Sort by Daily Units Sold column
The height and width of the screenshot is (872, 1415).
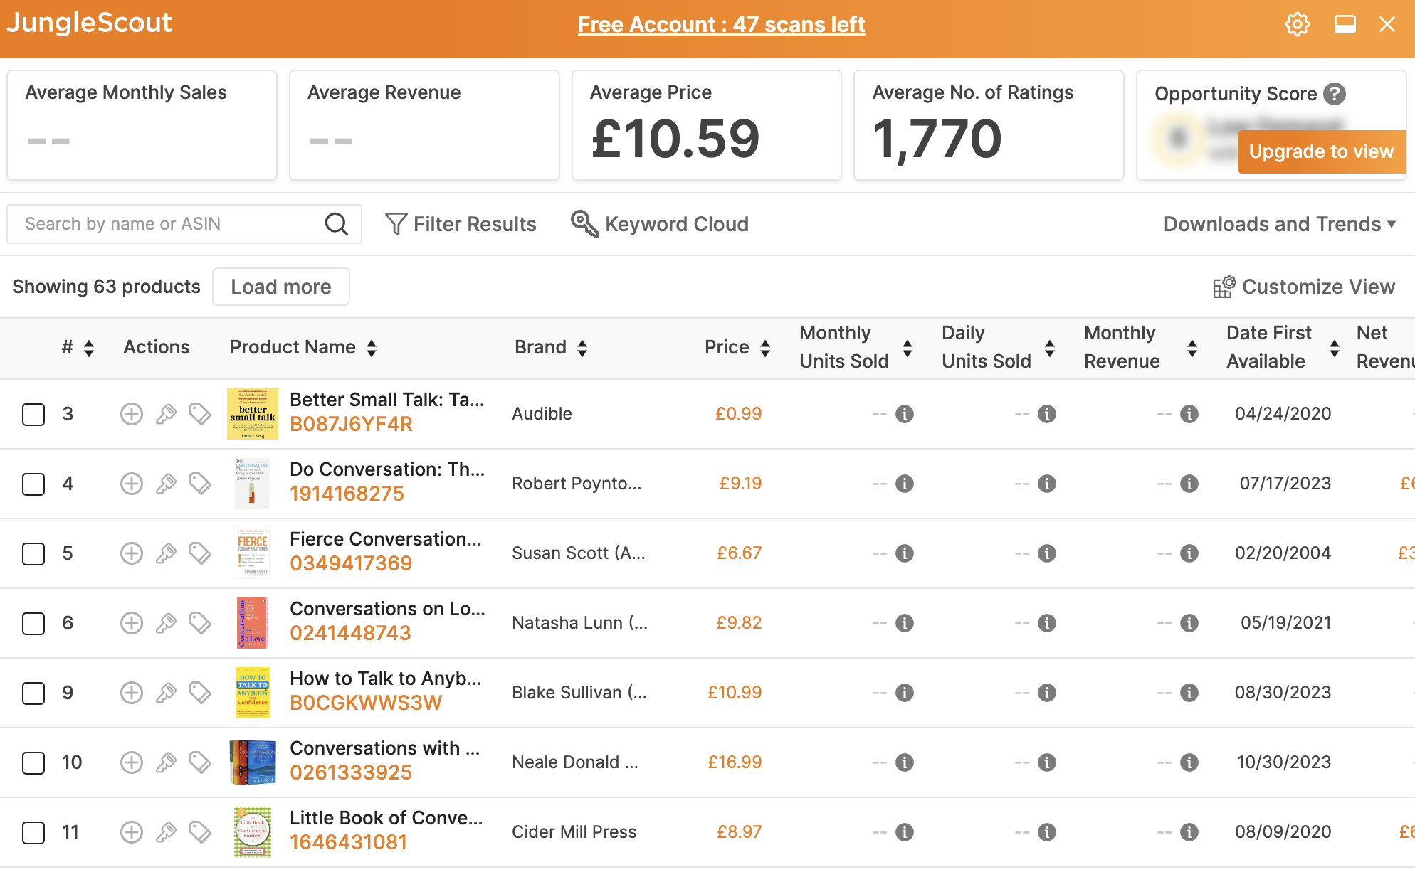[1050, 348]
